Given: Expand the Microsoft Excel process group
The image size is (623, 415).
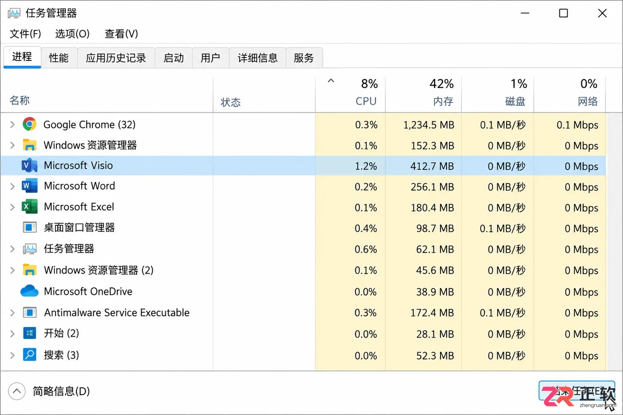Looking at the screenshot, I should 12,207.
